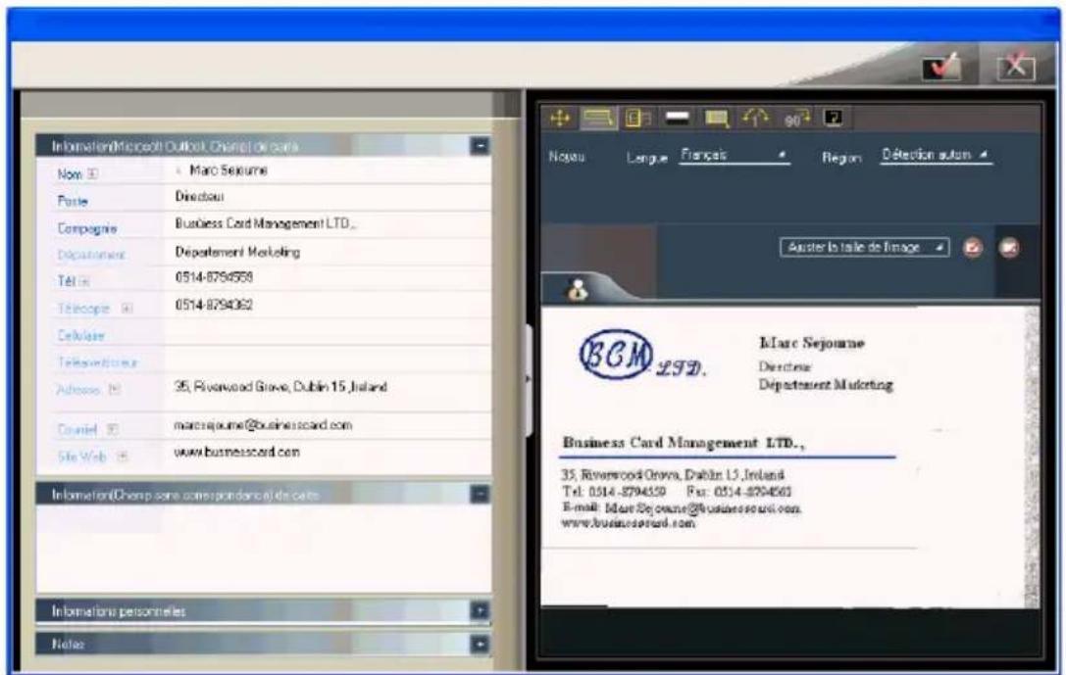This screenshot has width=1066, height=675.
Task: Click the Téléavertisseur label
Action: 97,362
